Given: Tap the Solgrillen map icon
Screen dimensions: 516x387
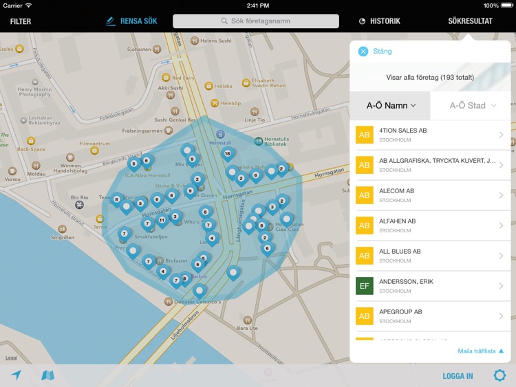Looking at the screenshot, I should click(x=62, y=229).
